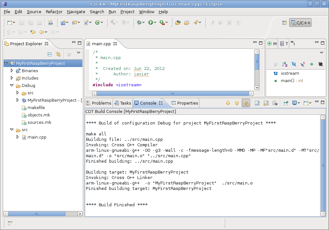Viewport: 329px width, 230px height.
Task: Collapse MyFirstRaspBerryProject tree node
Action: [x=6, y=63]
